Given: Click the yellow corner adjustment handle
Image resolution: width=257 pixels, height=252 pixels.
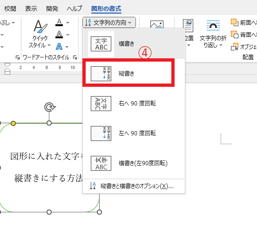Looking at the screenshot, I should tap(14, 123).
